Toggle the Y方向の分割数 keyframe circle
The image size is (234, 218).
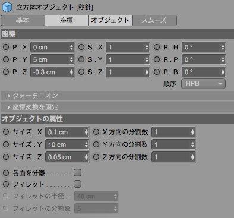coord(96,144)
